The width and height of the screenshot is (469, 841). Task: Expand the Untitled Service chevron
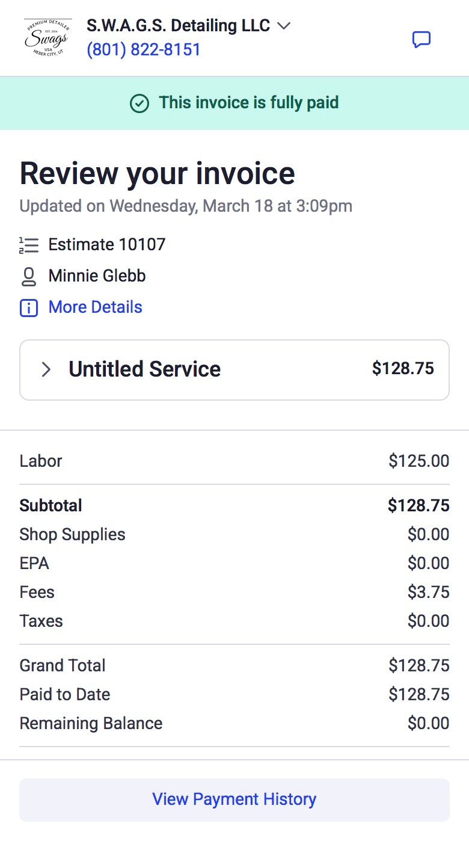(46, 369)
